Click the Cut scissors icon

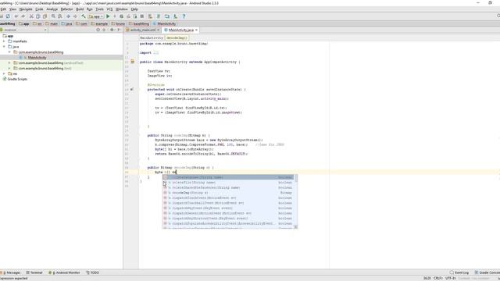pyautogui.click(x=31, y=16)
